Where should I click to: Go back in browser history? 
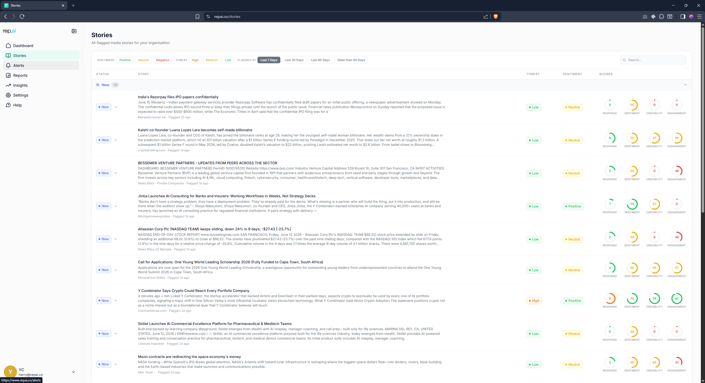6,17
